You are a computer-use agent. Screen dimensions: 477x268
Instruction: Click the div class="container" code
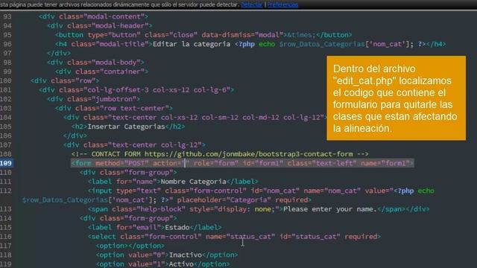point(101,71)
